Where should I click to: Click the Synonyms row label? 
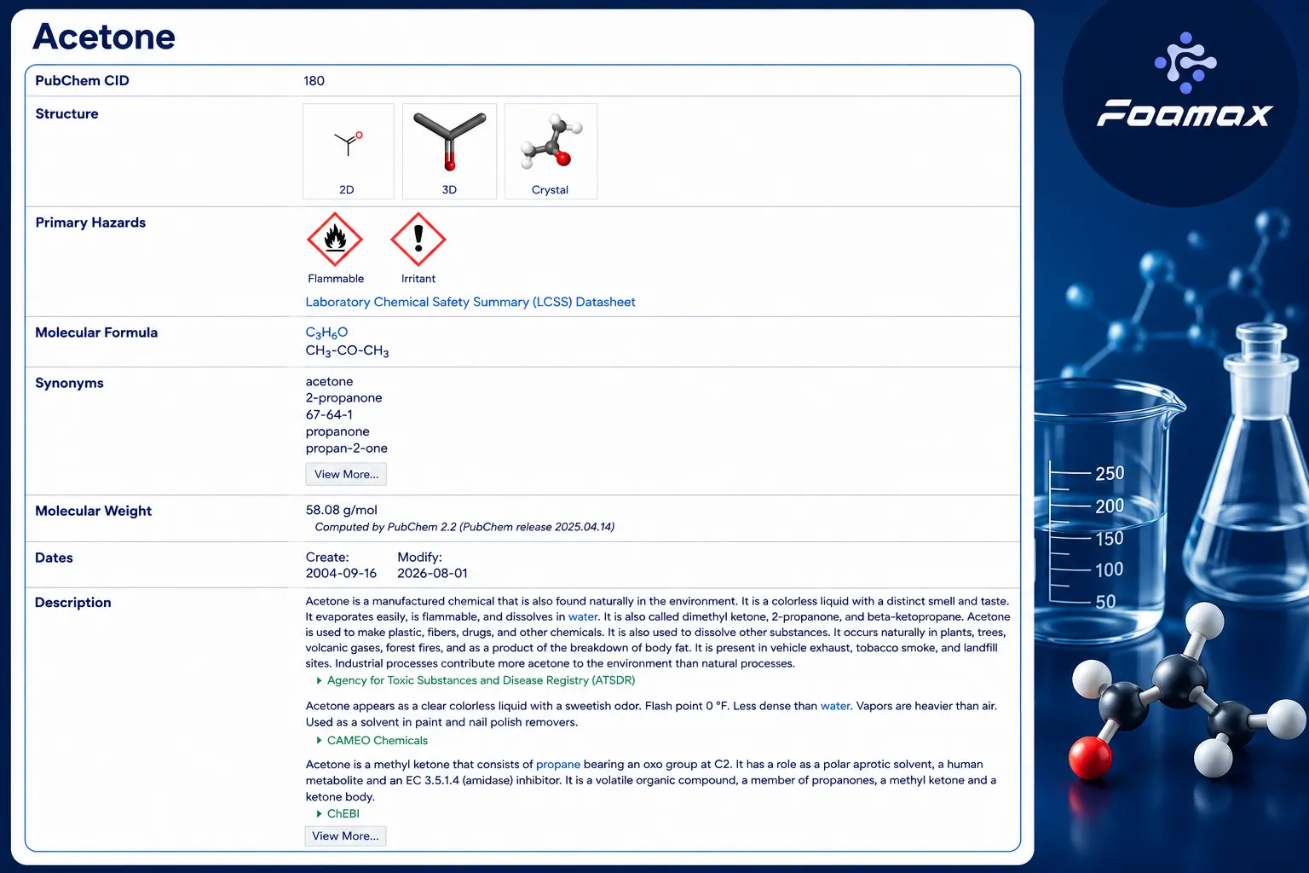tap(69, 384)
